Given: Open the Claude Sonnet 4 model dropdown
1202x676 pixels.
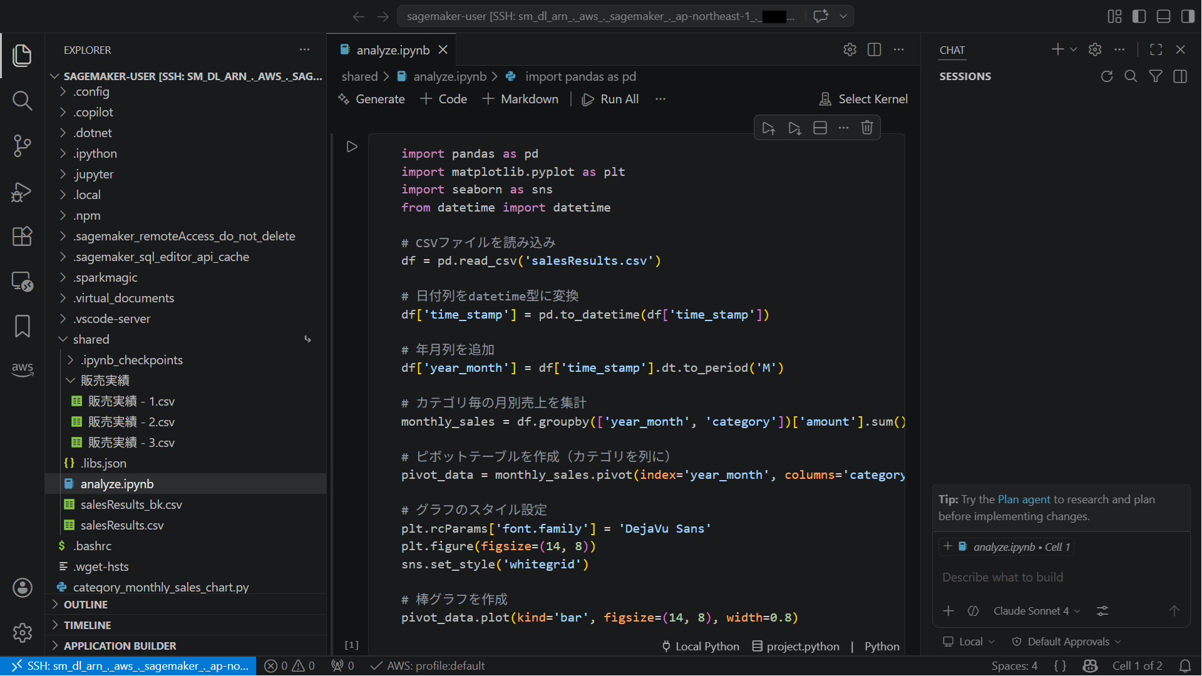Looking at the screenshot, I should (x=1037, y=611).
